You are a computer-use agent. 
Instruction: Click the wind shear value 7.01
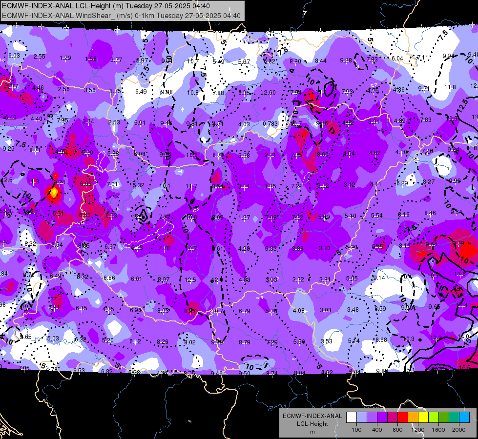coord(112,184)
